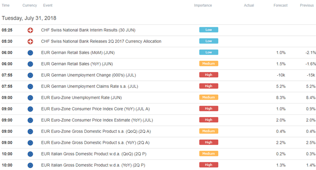
Task: Click Medium badge for German Retail Sales (YoY)
Action: [x=209, y=64]
